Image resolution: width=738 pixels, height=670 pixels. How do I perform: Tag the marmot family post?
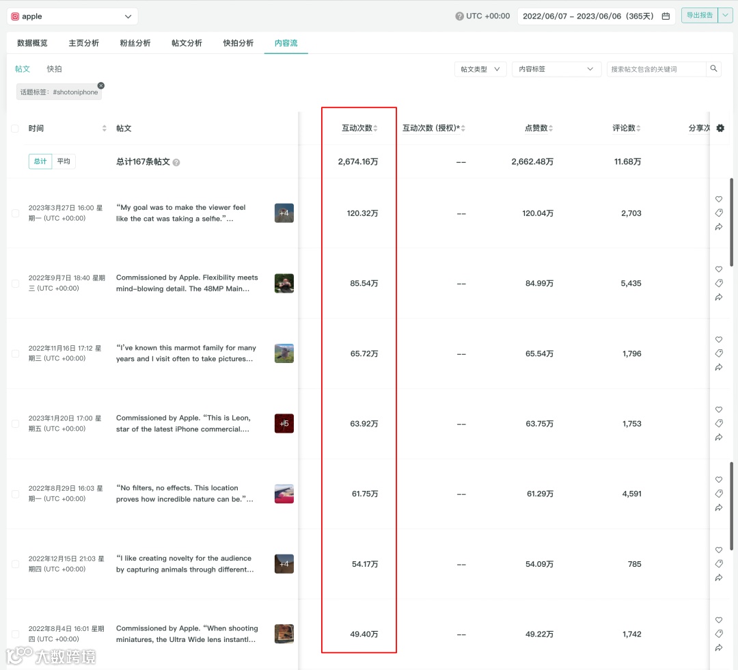719,353
